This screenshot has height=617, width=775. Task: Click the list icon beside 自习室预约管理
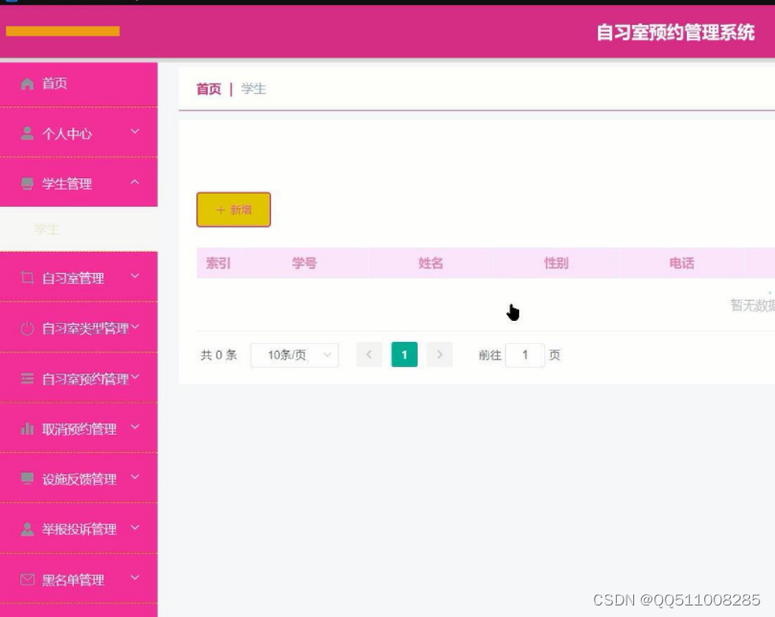coord(29,378)
